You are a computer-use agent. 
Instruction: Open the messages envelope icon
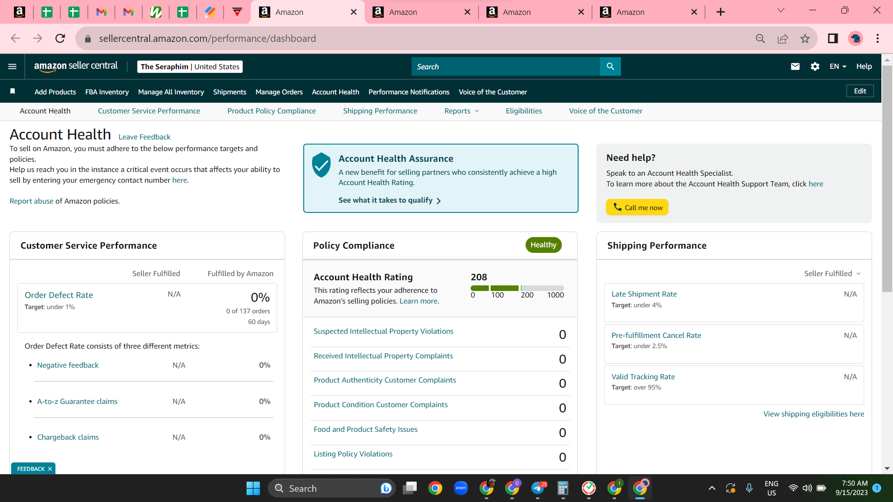(795, 66)
